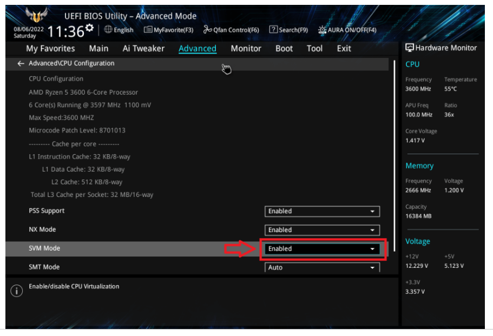The width and height of the screenshot is (493, 336).
Task: Click Total L3 Cache per Socket line
Action: pyautogui.click(x=92, y=195)
